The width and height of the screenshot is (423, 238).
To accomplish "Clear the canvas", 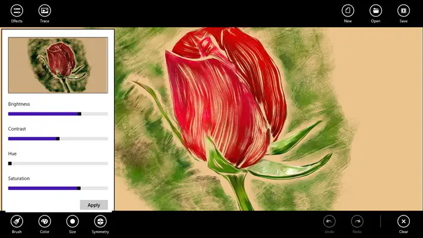I will click(x=403, y=221).
